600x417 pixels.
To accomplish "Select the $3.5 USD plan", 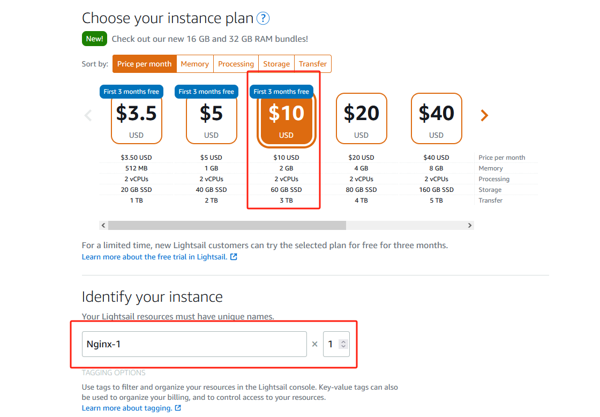I will (136, 118).
